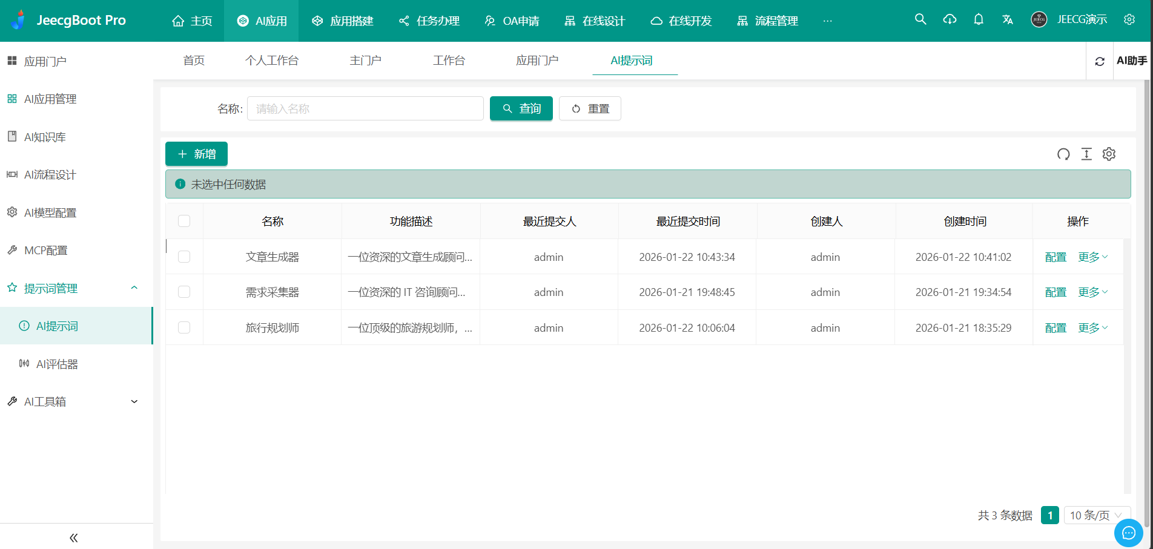
Task: Refresh the table with the reload icon
Action: tap(1063, 154)
